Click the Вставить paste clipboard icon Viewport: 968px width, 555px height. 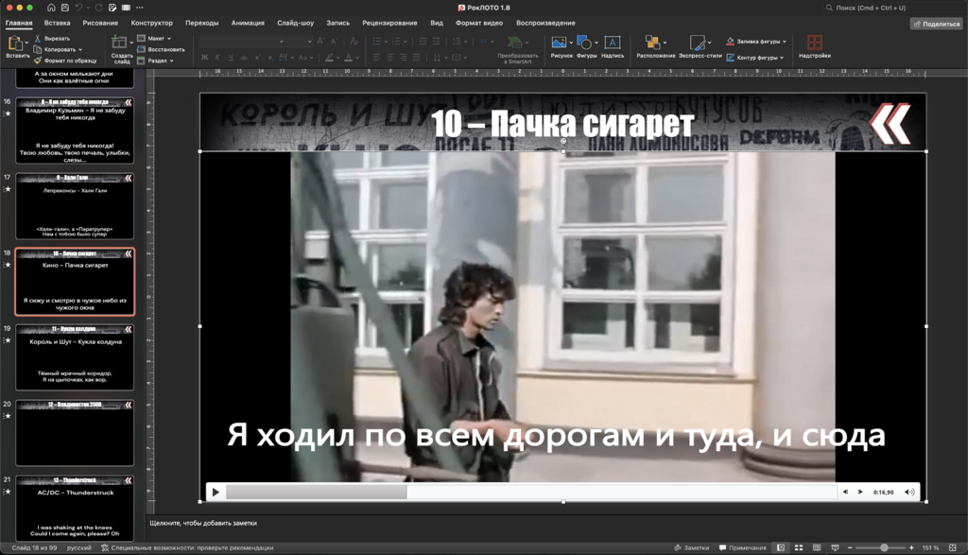[15, 43]
